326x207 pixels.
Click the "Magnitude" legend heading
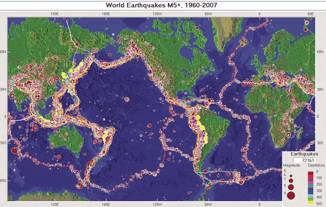click(291, 165)
